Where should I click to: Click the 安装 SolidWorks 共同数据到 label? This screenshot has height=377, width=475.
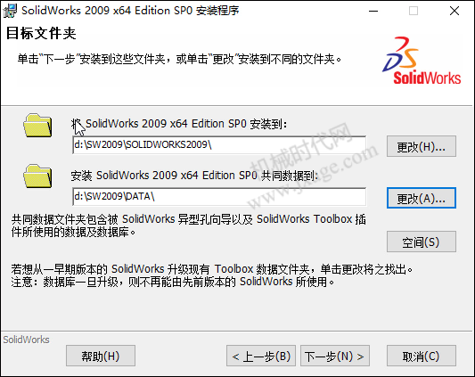[x=194, y=176]
